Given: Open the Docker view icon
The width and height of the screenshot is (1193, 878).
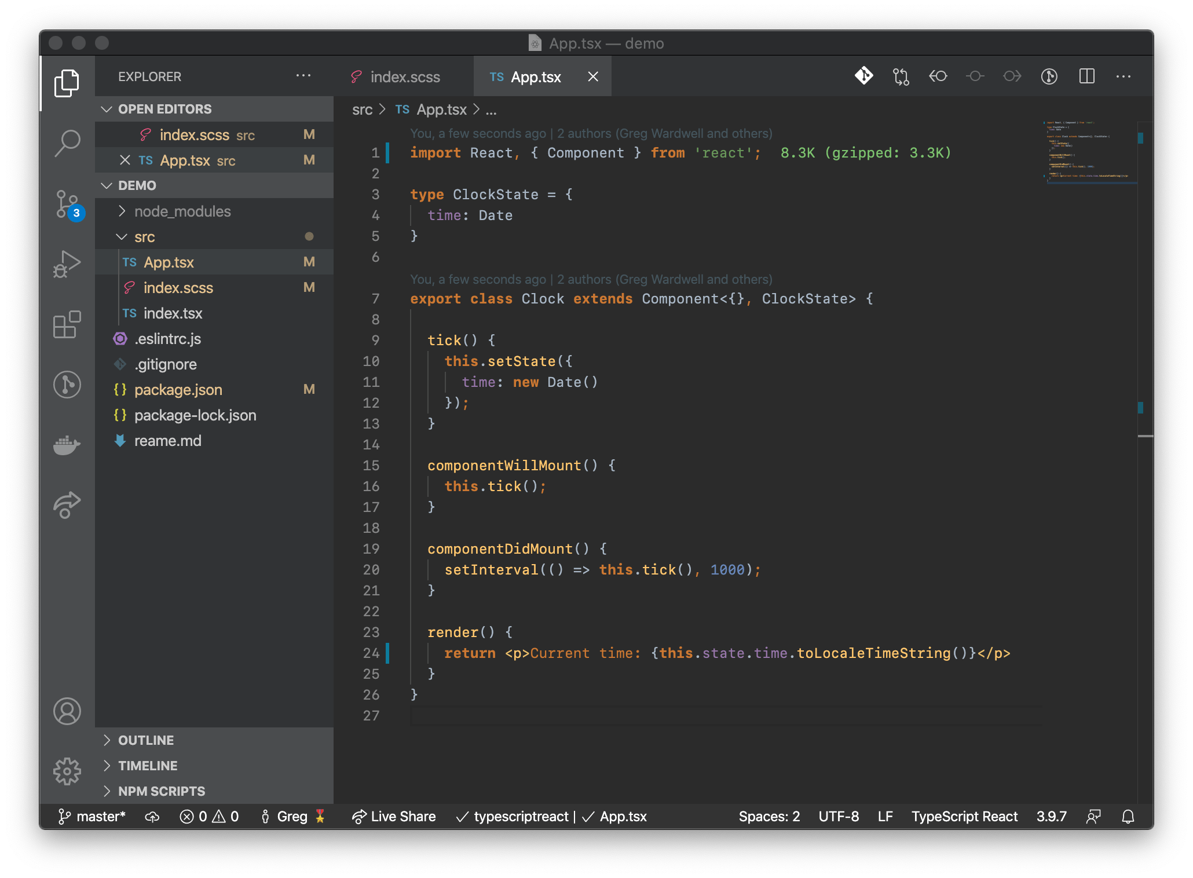Looking at the screenshot, I should (x=67, y=445).
